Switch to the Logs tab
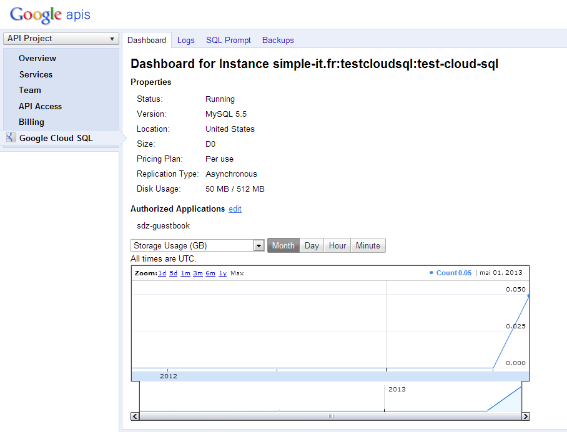The width and height of the screenshot is (567, 432). tap(185, 40)
